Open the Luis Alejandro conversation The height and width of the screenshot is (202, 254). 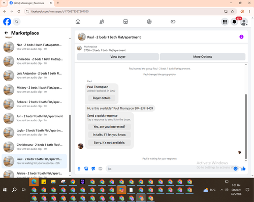(34, 75)
